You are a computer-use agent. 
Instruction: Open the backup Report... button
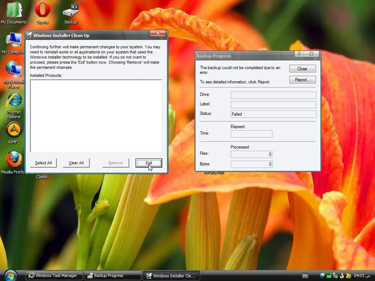302,79
